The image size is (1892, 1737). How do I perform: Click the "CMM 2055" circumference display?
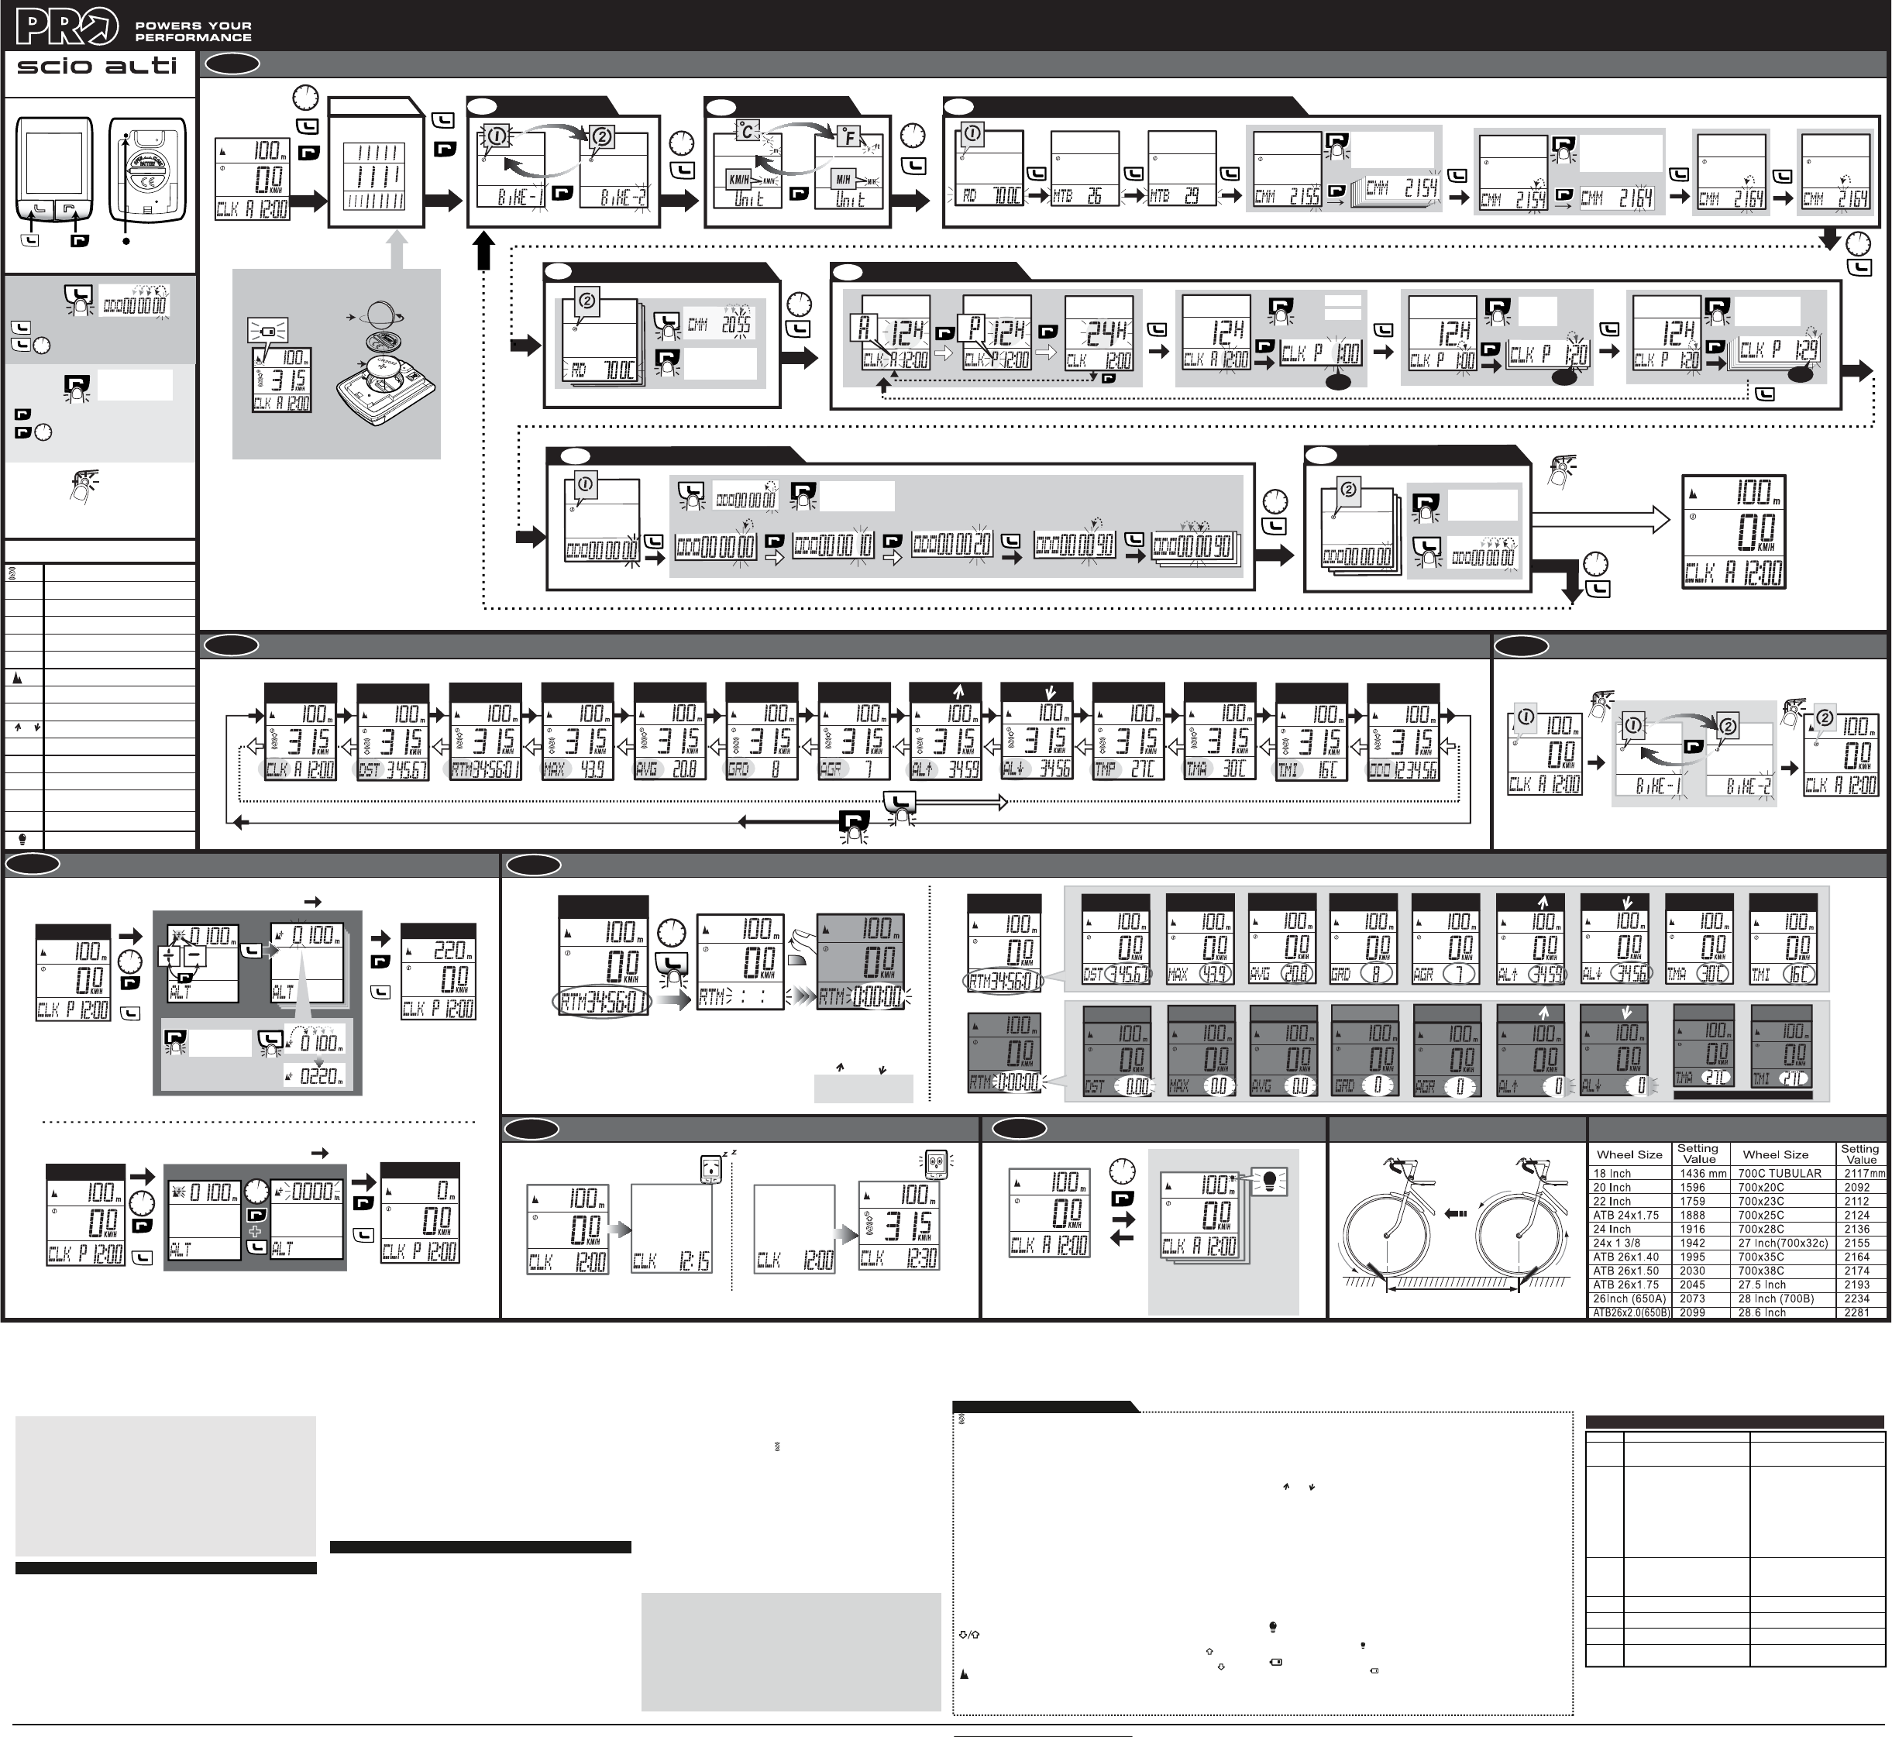point(720,325)
